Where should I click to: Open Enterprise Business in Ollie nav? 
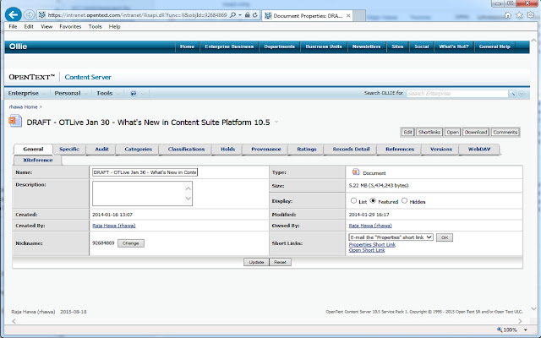tap(229, 46)
